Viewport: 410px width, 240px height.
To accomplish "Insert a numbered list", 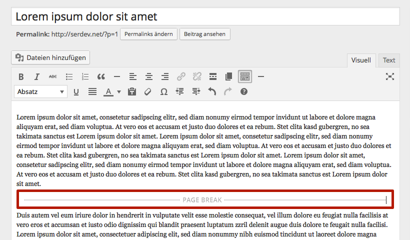I will (85, 76).
